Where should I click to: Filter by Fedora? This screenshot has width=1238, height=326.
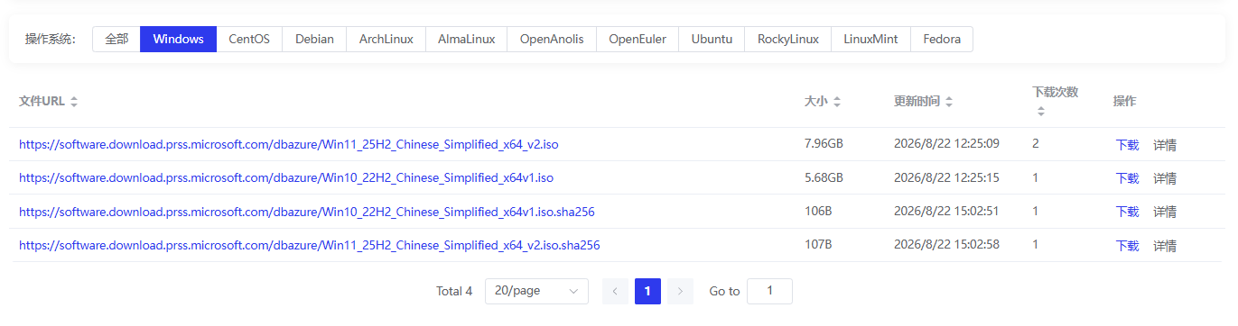(942, 39)
